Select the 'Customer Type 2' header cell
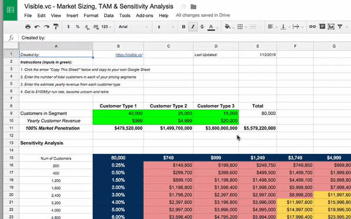The width and height of the screenshot is (351, 219). (x=169, y=106)
